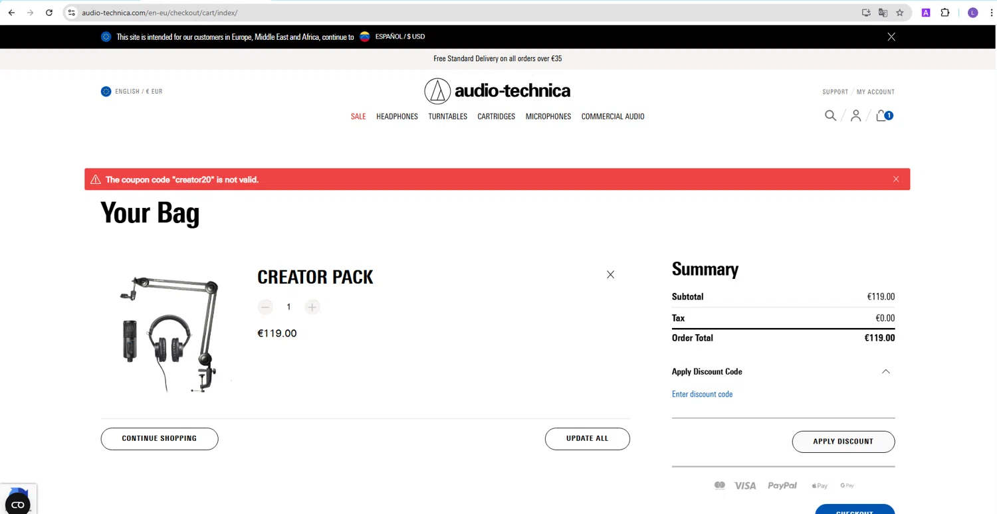This screenshot has height=514, width=997.
Task: Click the audio-technica logo
Action: (497, 91)
